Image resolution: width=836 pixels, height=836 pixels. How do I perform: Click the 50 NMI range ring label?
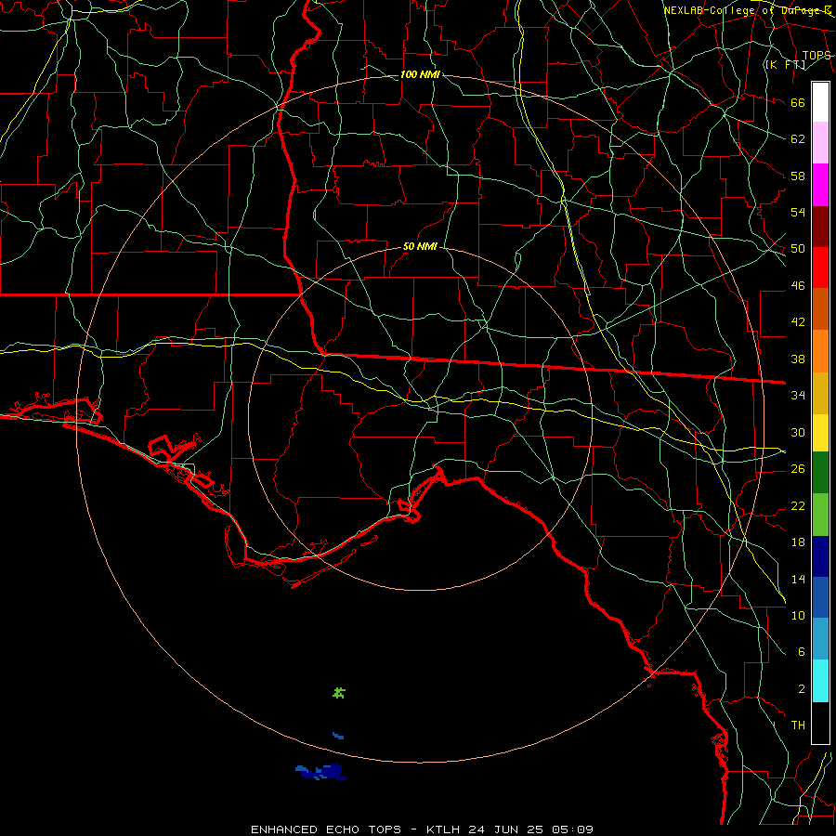420,246
